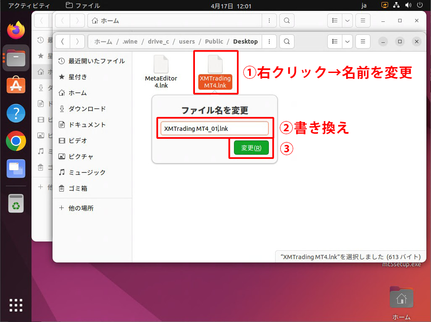Click the file name text field
This screenshot has height=322, width=431.
tap(214, 129)
